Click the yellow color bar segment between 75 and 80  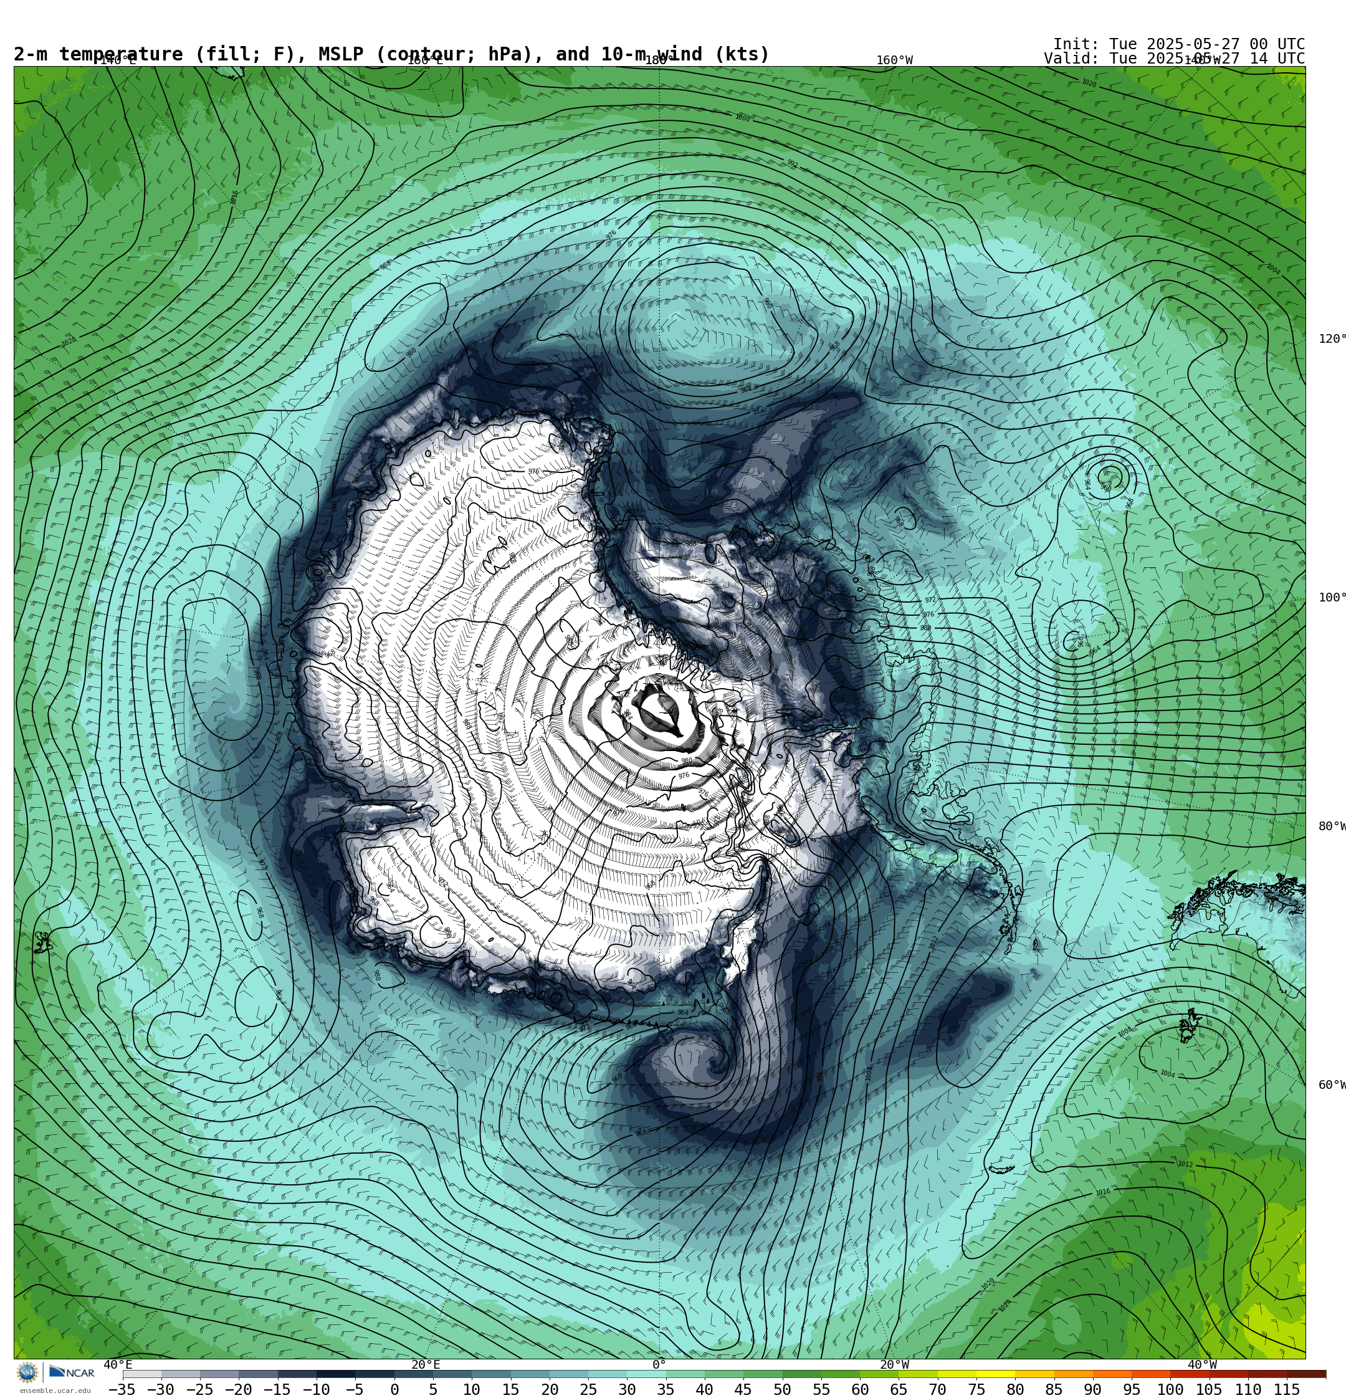(996, 1374)
